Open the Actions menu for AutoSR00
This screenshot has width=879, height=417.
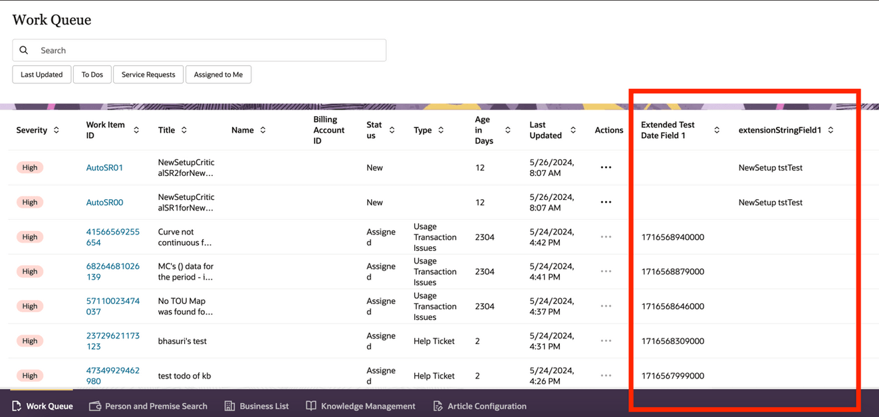pyautogui.click(x=606, y=202)
